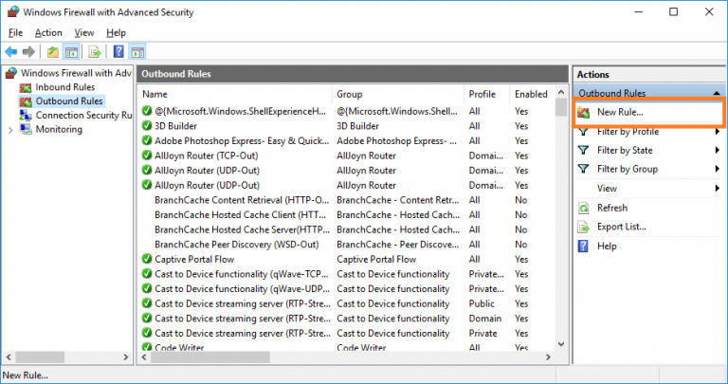Click the Back arrow toolbar icon

pyautogui.click(x=11, y=51)
